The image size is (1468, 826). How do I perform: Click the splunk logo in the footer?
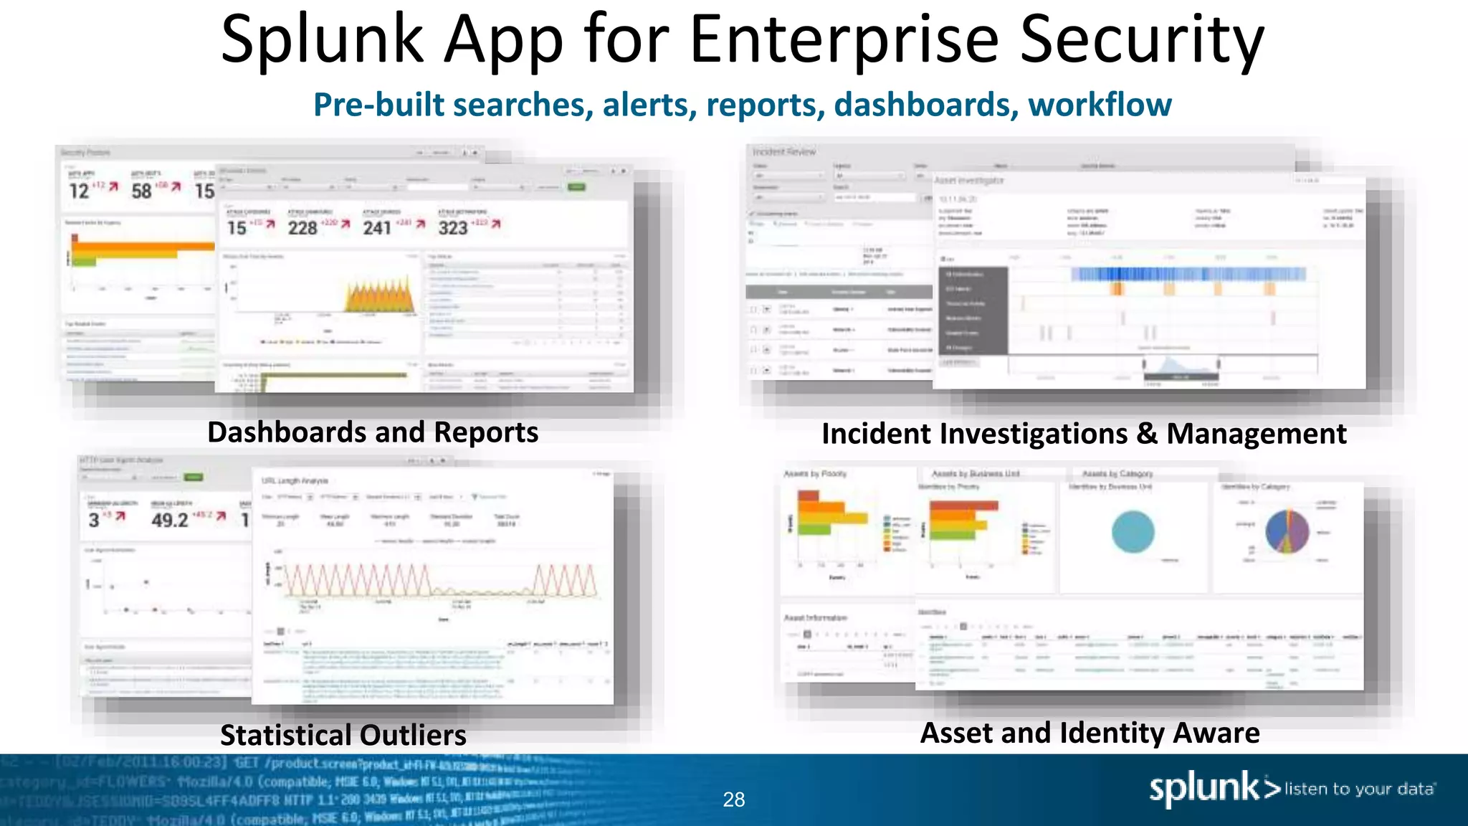coord(1214,789)
